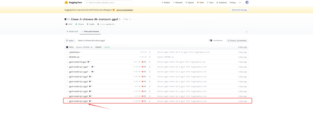This screenshot has height=121, width=313.
Task: Open the Update README.md commit message
Action: click(x=84, y=47)
